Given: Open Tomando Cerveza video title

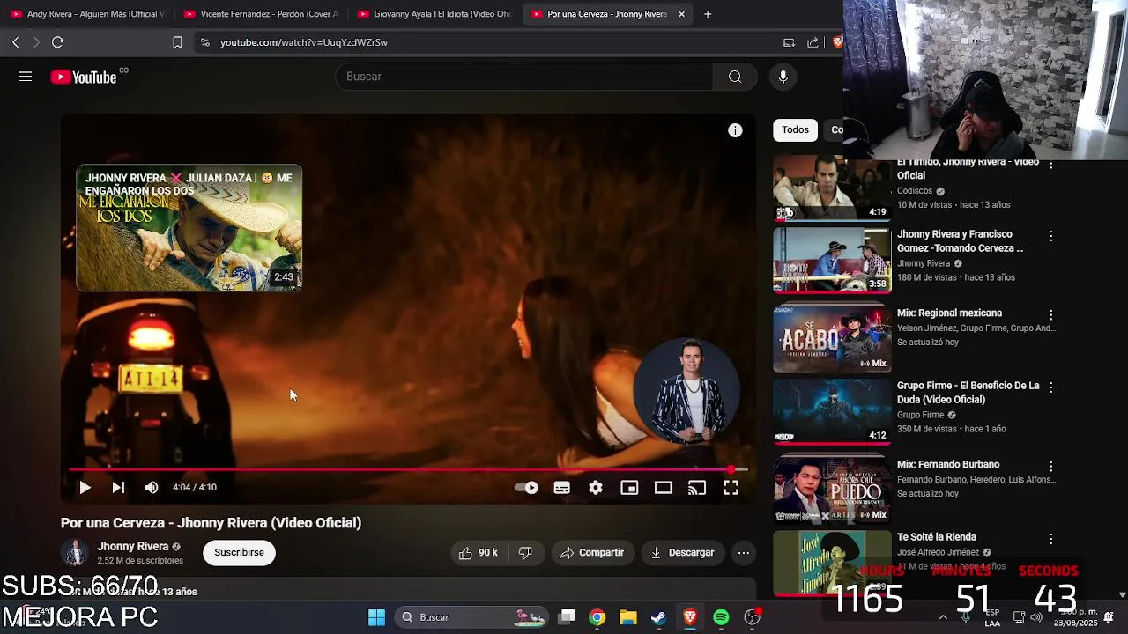Looking at the screenshot, I should point(960,241).
